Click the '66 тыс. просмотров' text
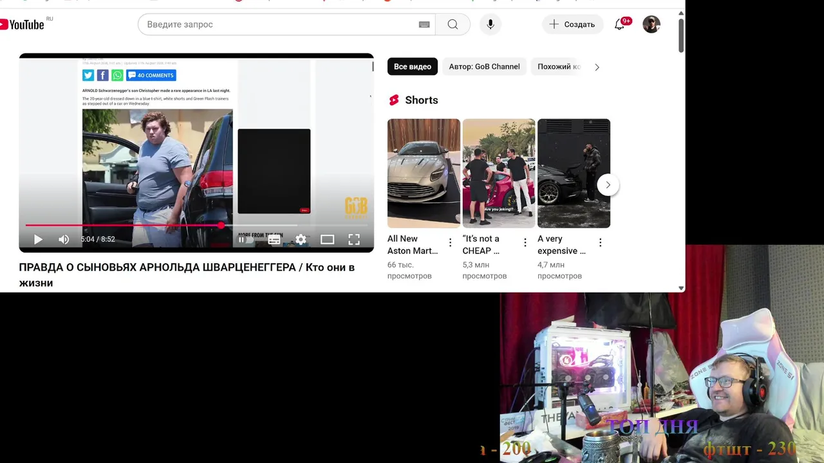The width and height of the screenshot is (824, 463). click(409, 270)
